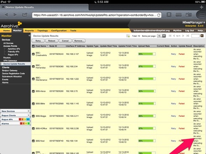Click upload rate progress bar for BBS-Alexa
Viewport: 206px width, 154px height.
coord(147,91)
